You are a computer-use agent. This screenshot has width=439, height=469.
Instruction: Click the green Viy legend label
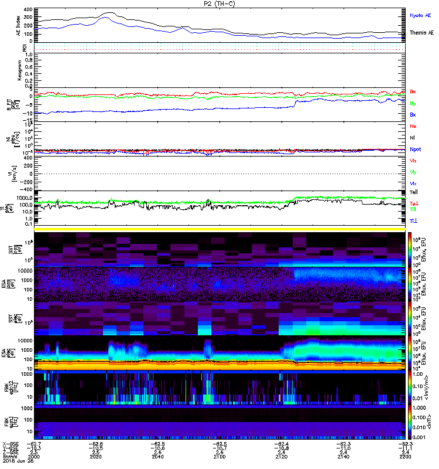[x=413, y=172]
